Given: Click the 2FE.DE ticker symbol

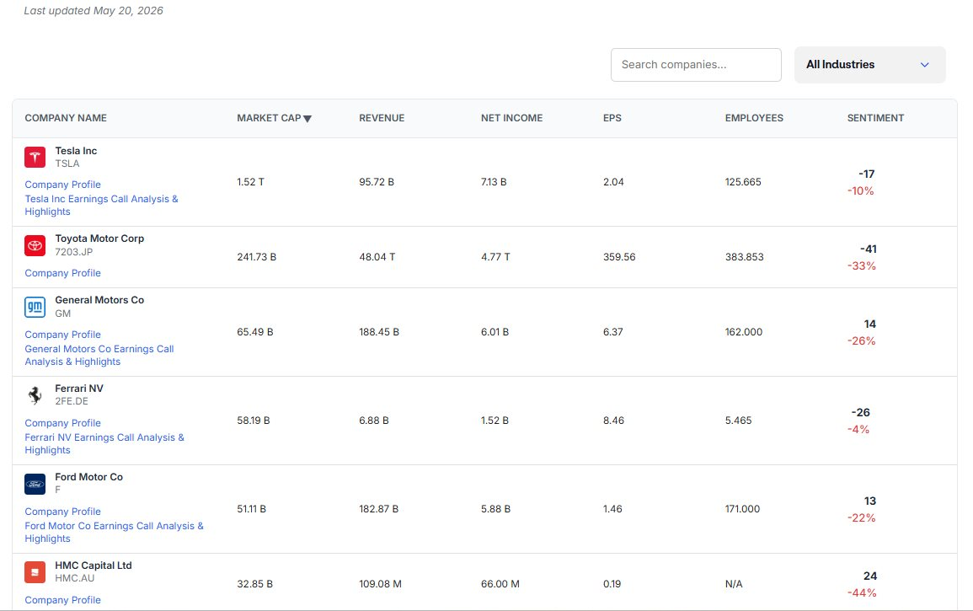Looking at the screenshot, I should (x=72, y=401).
